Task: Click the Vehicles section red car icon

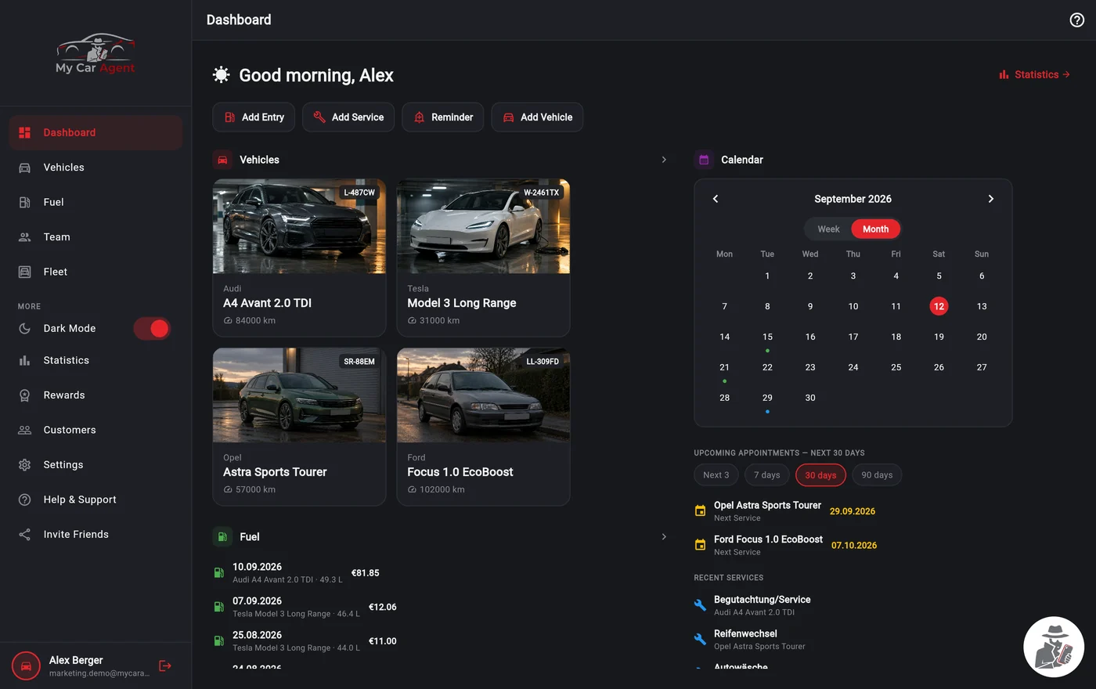Action: click(222, 160)
